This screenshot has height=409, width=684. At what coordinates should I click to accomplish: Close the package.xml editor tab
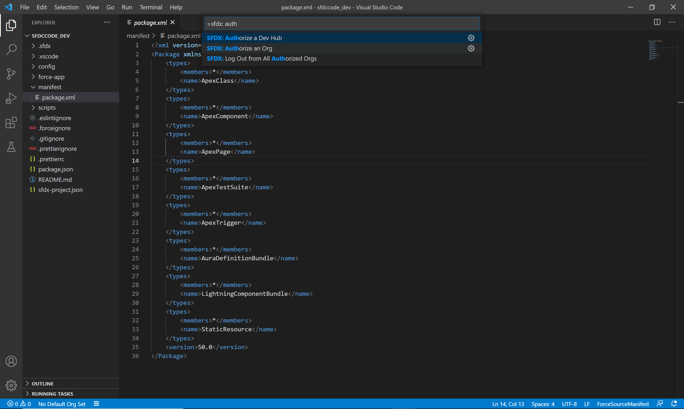tap(173, 22)
